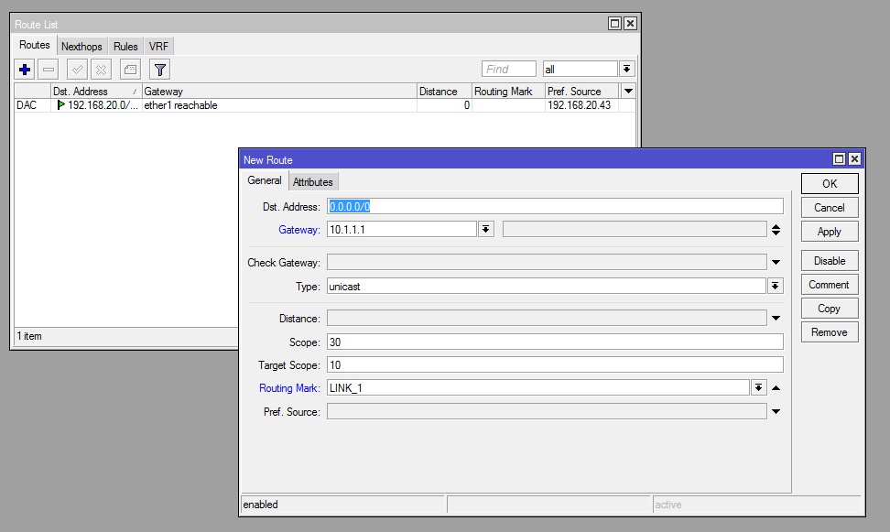Image resolution: width=890 pixels, height=532 pixels.
Task: Open the Type unicast dropdown
Action: point(776,287)
